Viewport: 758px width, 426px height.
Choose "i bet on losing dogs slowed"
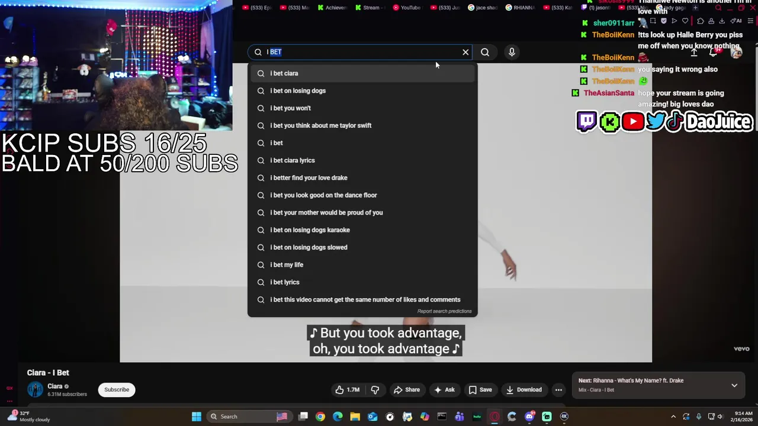tap(362, 247)
